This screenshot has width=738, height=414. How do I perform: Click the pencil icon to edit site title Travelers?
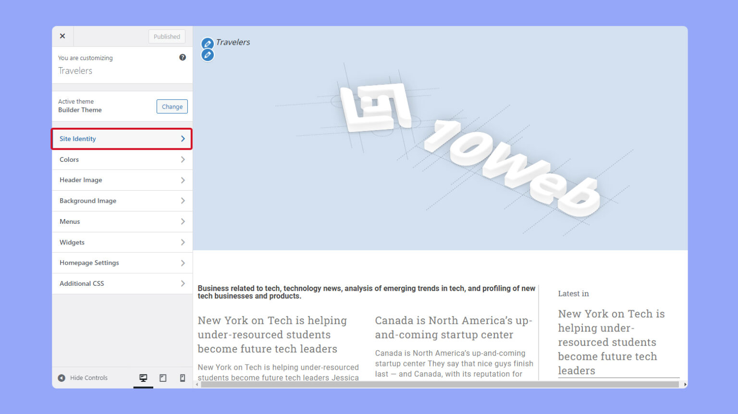[208, 43]
